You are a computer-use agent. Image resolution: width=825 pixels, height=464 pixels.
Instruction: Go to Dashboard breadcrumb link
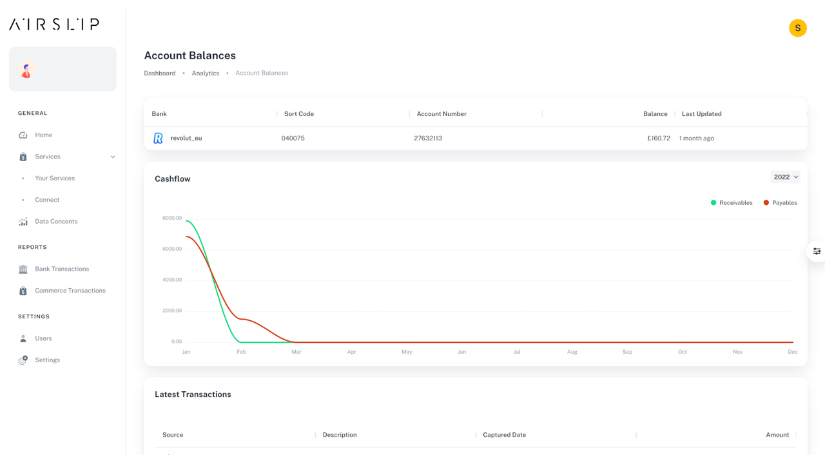(159, 73)
